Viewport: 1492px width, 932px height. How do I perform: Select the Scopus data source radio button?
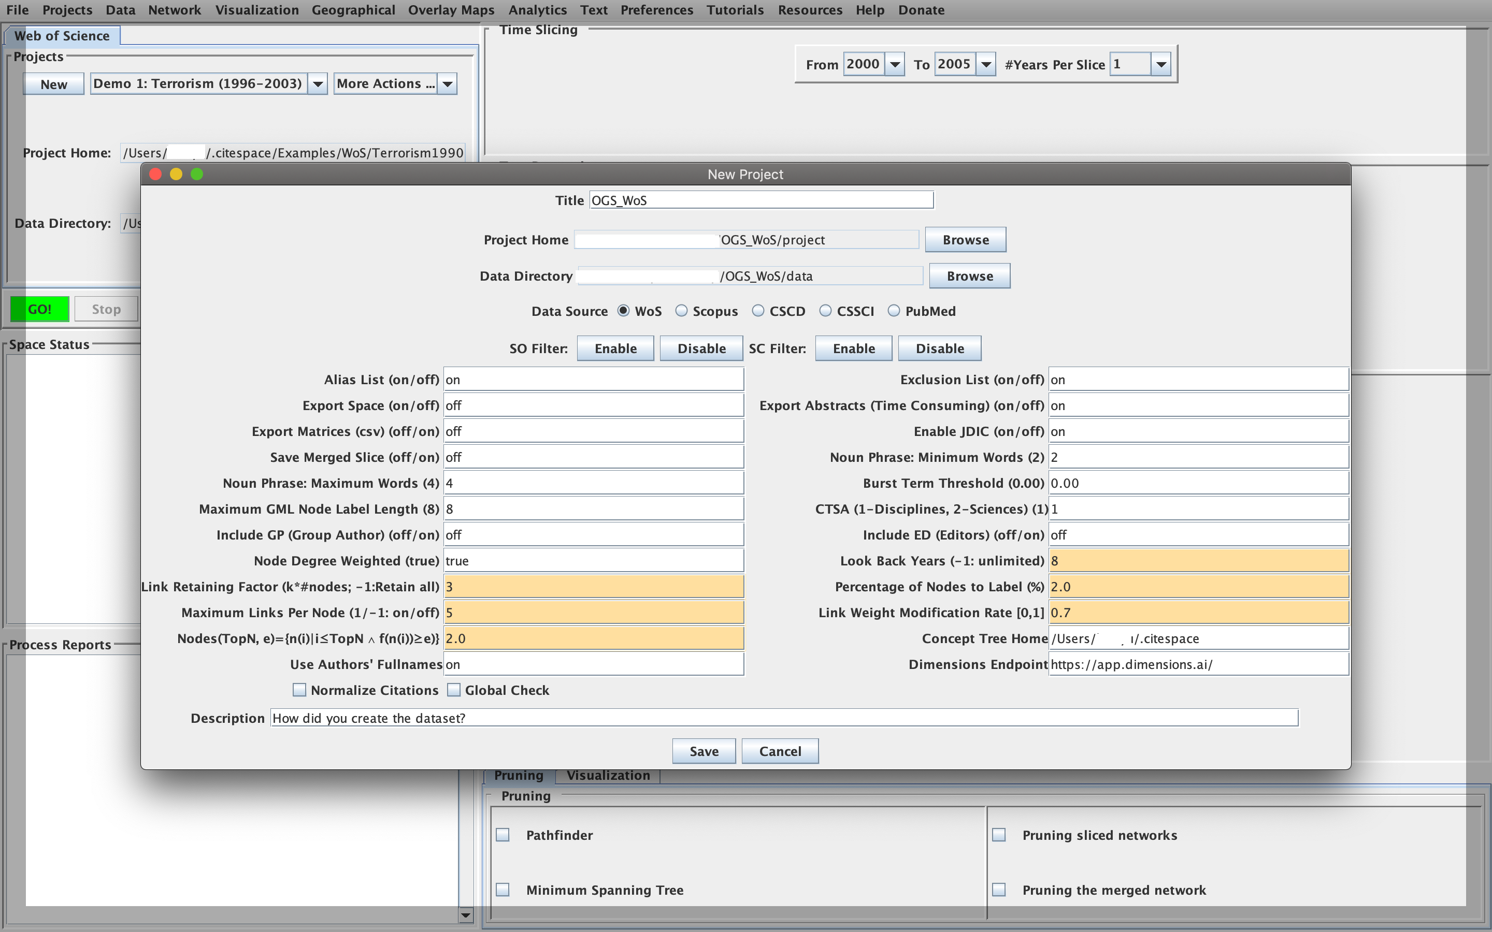681,311
